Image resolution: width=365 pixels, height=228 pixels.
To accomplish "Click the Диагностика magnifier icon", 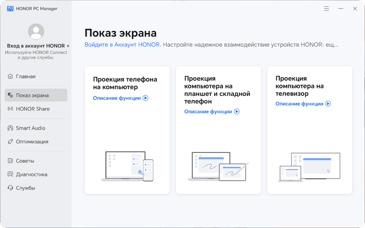I will coord(10,174).
